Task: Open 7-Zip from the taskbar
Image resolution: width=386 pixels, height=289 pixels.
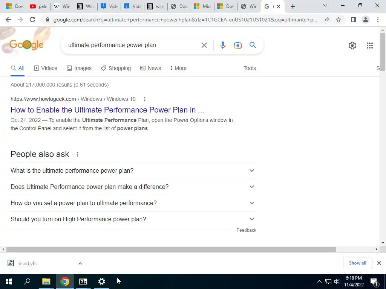Action: [83, 281]
